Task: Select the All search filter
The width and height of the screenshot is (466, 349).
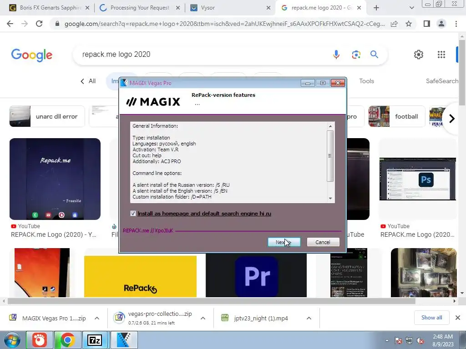Action: tap(92, 81)
